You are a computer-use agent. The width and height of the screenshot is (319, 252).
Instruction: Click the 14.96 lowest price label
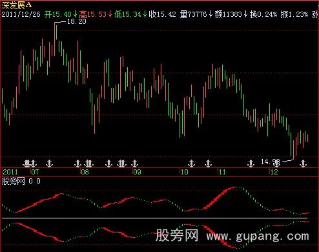click(271, 162)
